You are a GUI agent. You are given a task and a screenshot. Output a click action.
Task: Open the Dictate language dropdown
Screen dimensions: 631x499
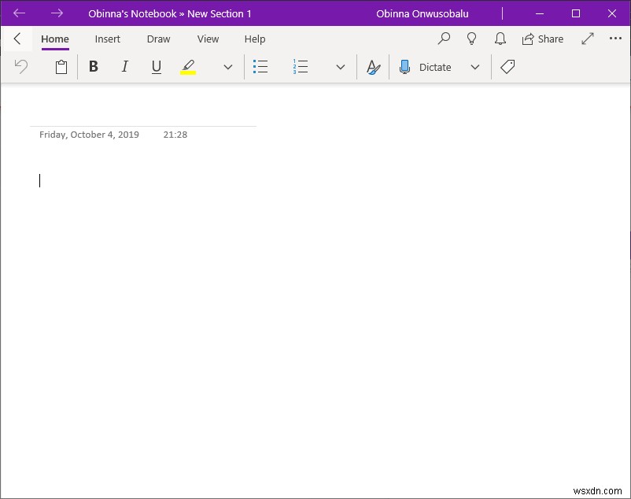point(475,67)
